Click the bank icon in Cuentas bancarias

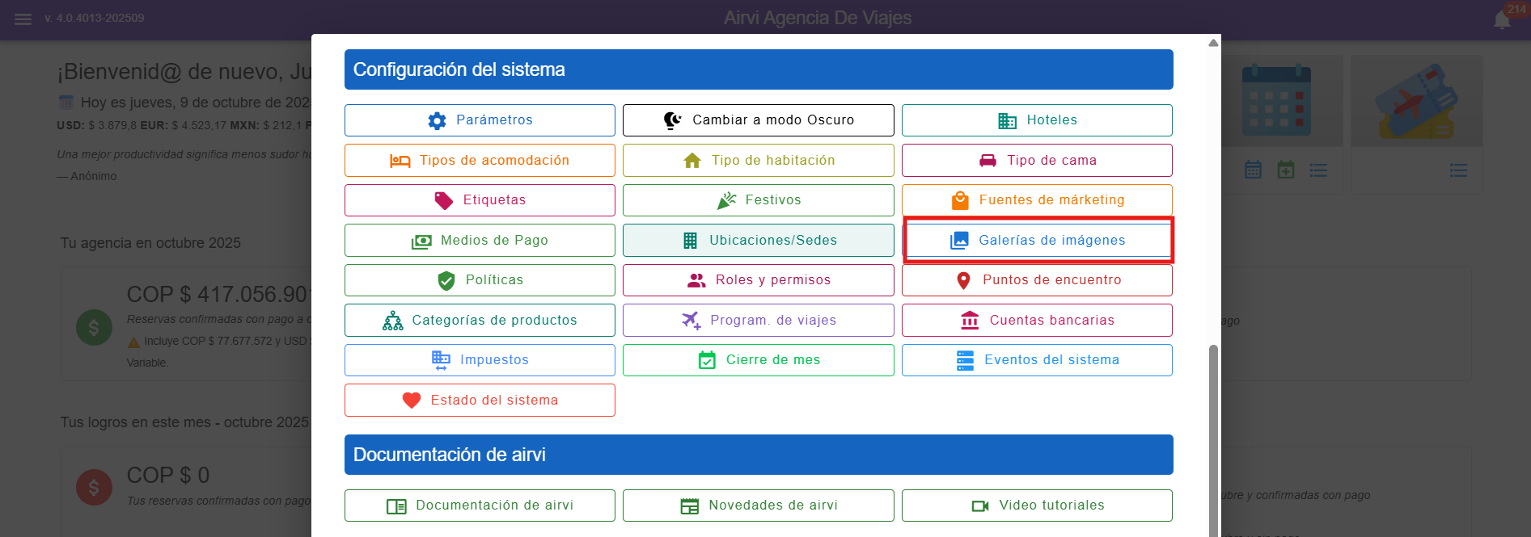[x=970, y=321]
